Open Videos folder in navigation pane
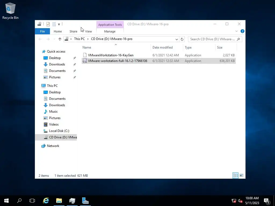 pyautogui.click(x=54, y=124)
